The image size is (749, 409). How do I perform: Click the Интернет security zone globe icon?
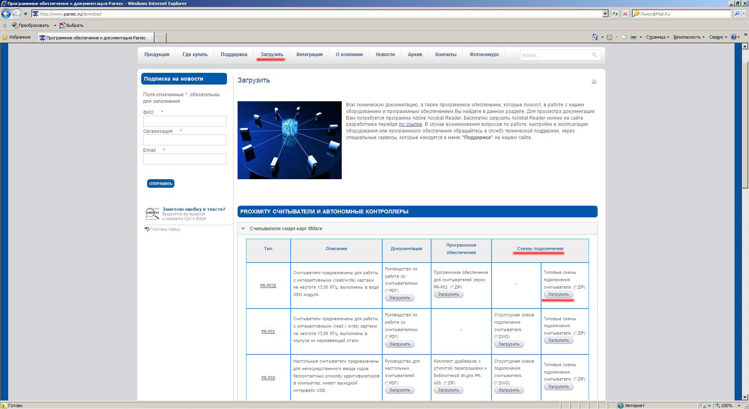click(621, 405)
